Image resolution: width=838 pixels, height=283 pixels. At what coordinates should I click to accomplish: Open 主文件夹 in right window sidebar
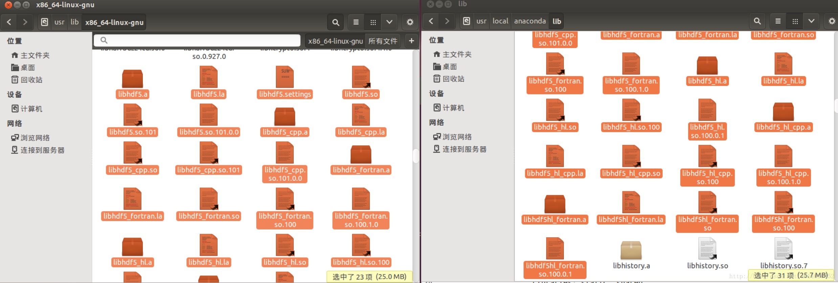tap(453, 54)
